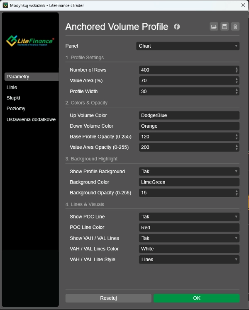Decrease Profile Width with down arrow
The image size is (249, 310).
(237, 93)
